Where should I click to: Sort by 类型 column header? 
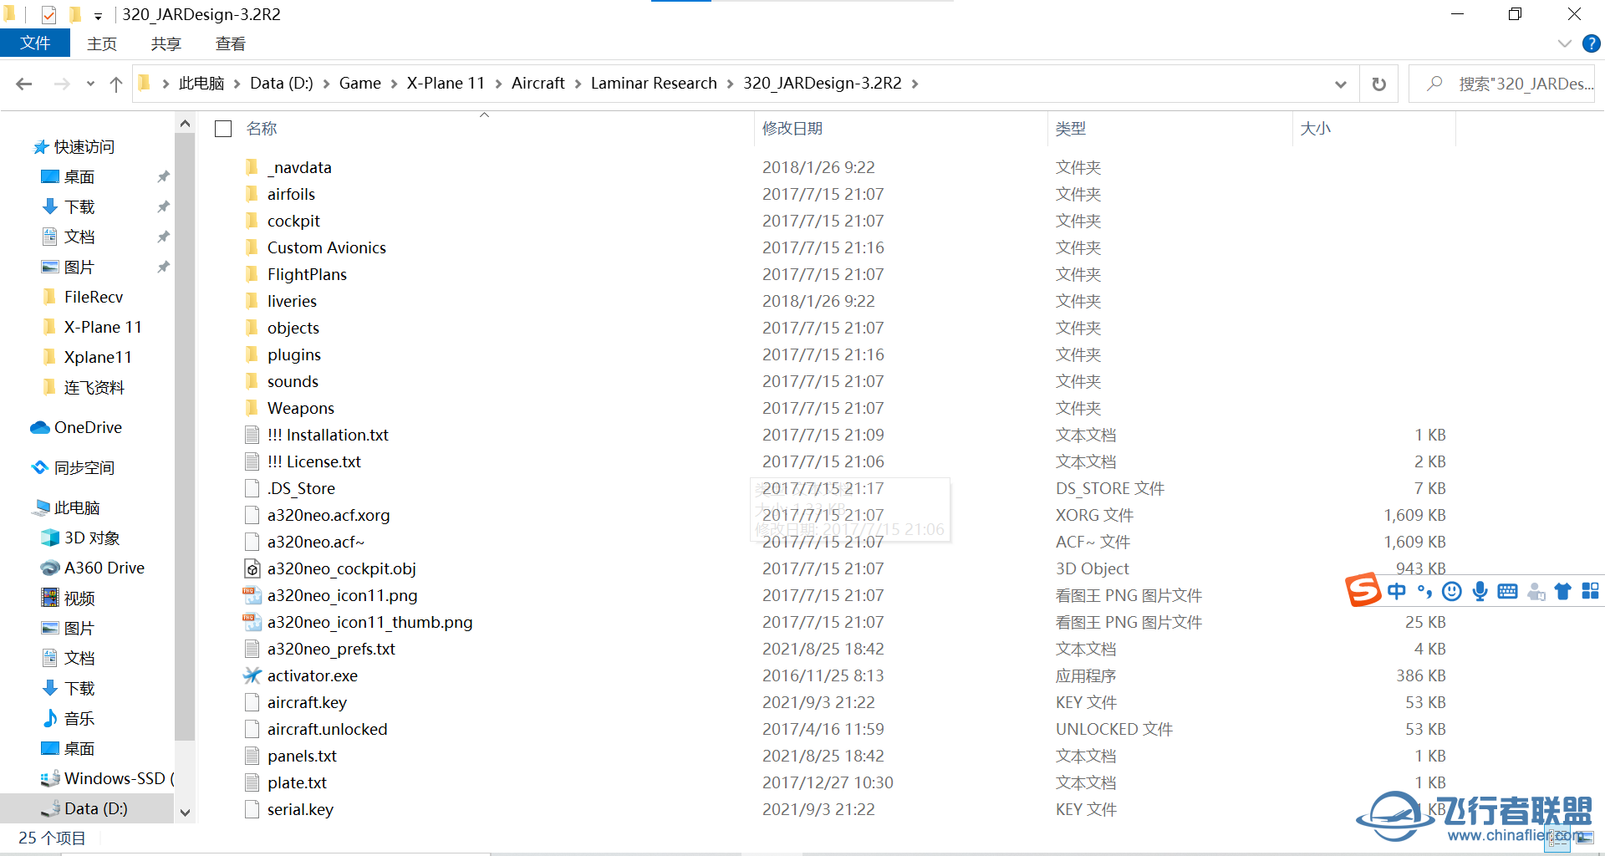click(1071, 129)
